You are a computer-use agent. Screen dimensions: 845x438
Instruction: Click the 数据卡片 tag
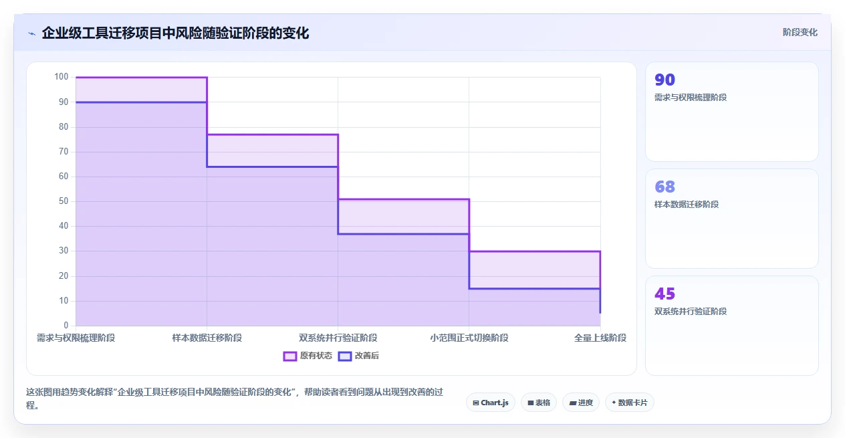click(x=630, y=403)
